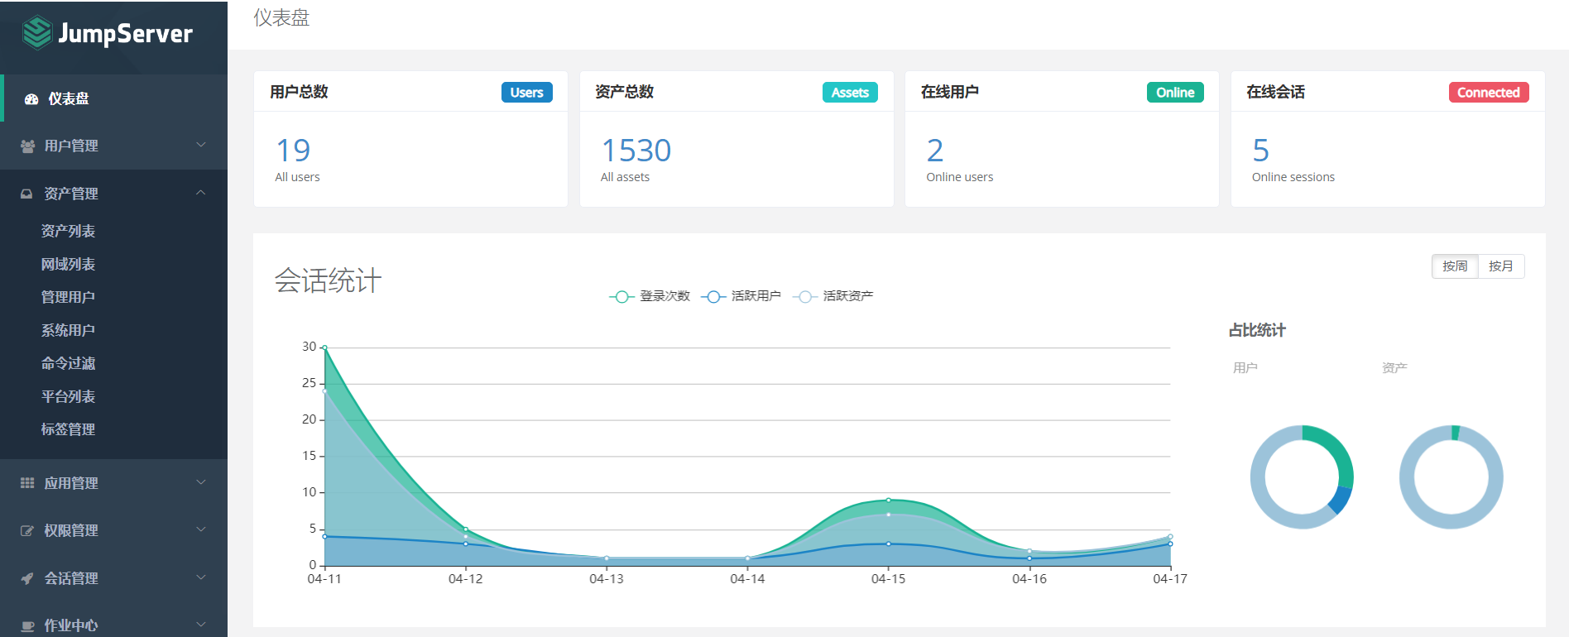Click the 仪表盘 page title
1569x637 pixels.
(281, 18)
